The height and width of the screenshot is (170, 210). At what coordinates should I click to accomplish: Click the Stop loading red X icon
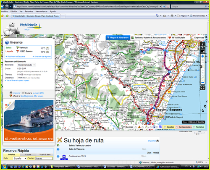tap(168, 6)
